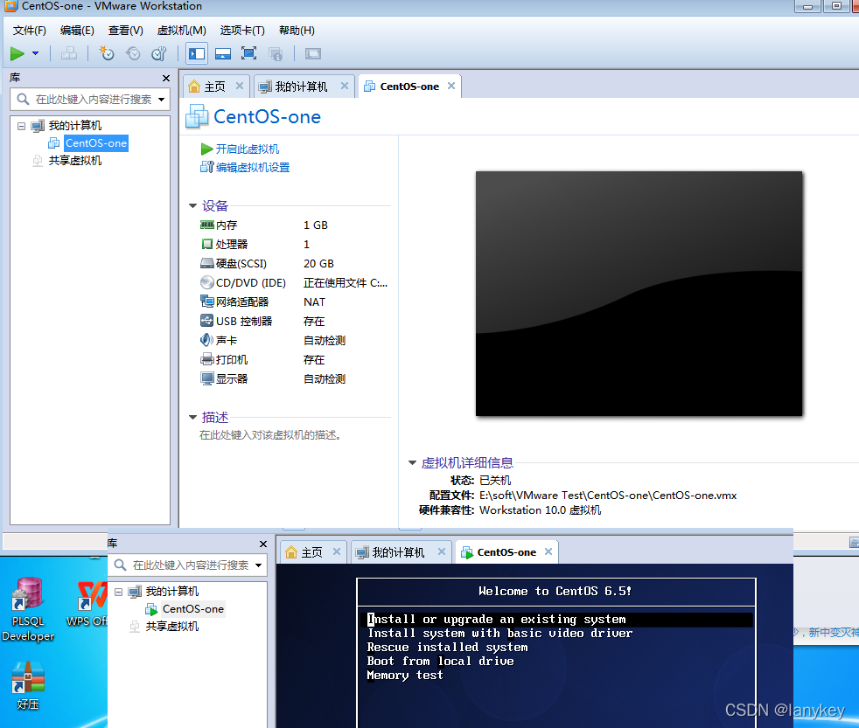Click the Revert to Snapshot toolbar icon
Screen dimensions: 859x728
pos(133,53)
